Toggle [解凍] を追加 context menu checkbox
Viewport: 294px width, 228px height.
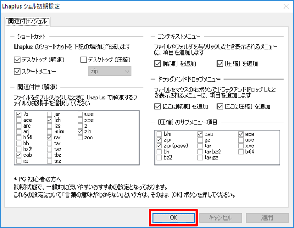(158, 64)
